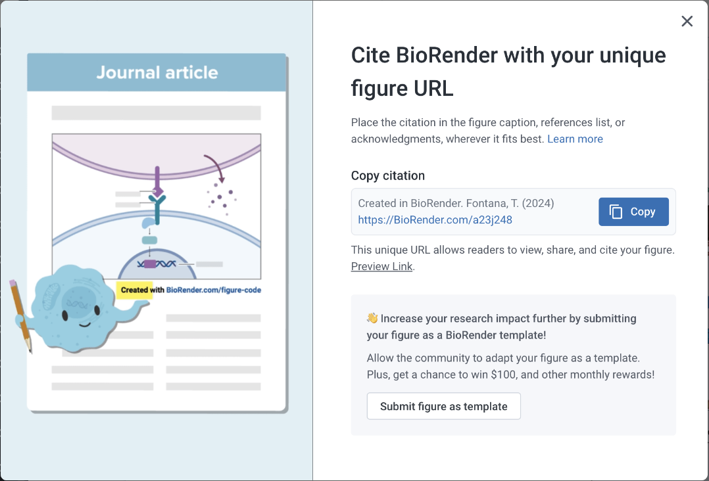Click the BioRender.com/figure-code caption link

tap(213, 290)
